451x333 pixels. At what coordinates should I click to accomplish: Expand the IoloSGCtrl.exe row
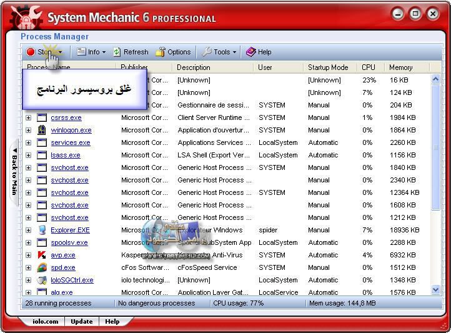(29, 280)
